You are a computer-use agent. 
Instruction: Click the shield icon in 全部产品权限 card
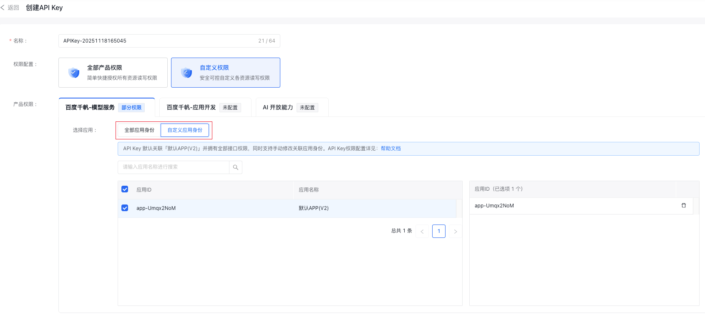pos(74,73)
